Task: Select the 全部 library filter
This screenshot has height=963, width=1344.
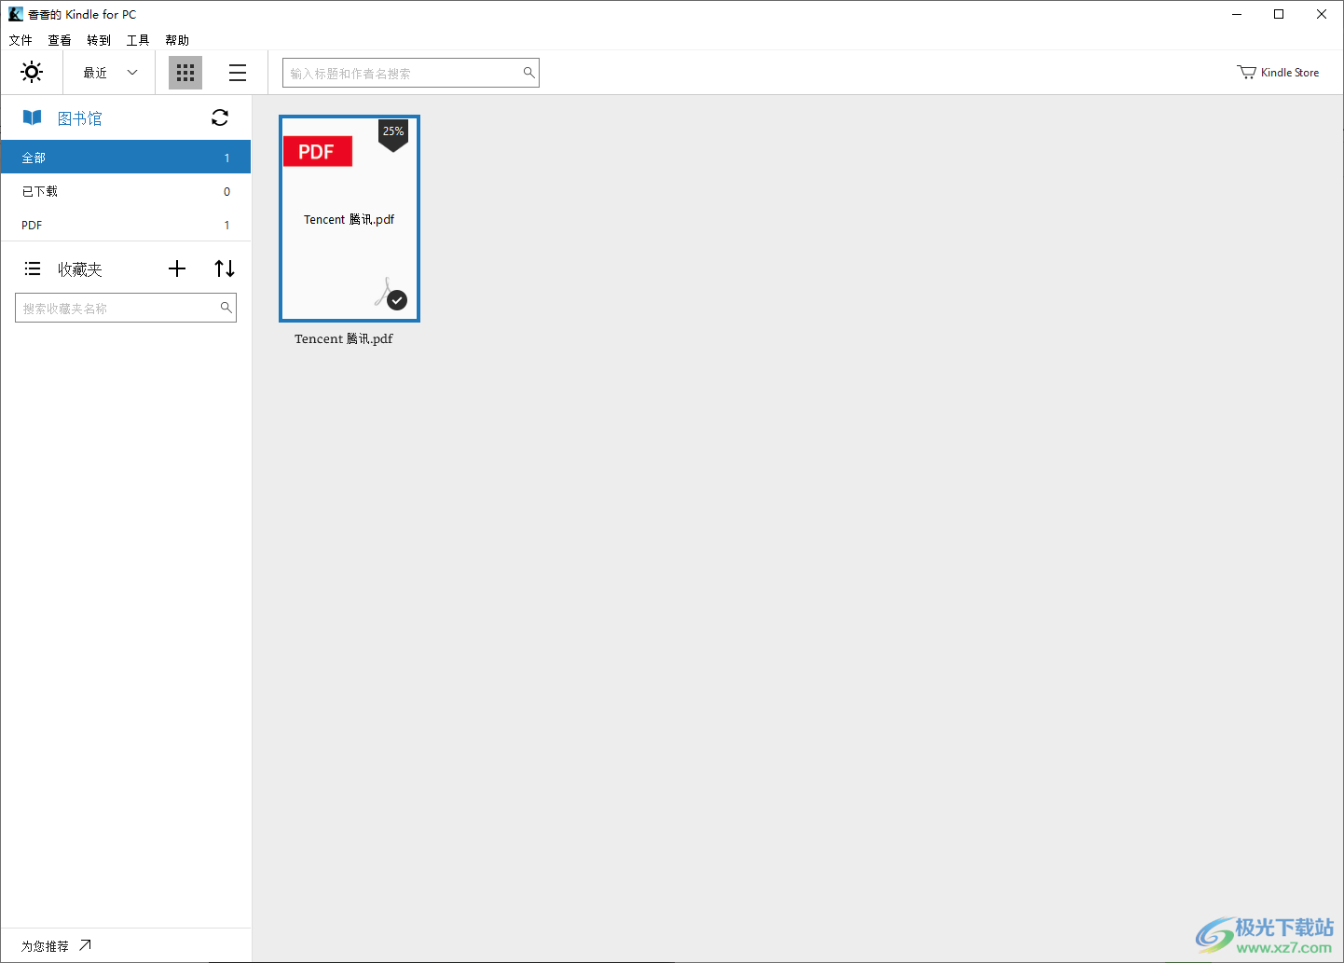Action: click(x=126, y=158)
